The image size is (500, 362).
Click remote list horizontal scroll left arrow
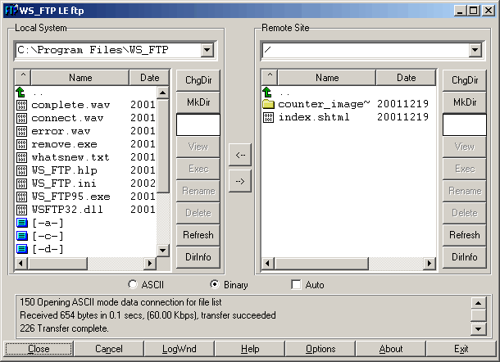point(267,263)
